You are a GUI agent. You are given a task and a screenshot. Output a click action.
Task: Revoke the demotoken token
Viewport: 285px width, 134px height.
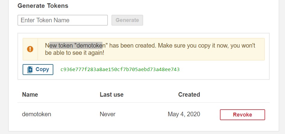[x=243, y=115]
